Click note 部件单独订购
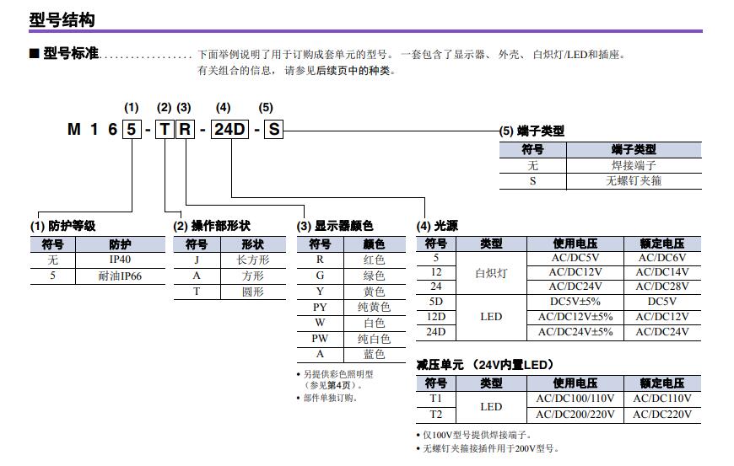 (331, 398)
